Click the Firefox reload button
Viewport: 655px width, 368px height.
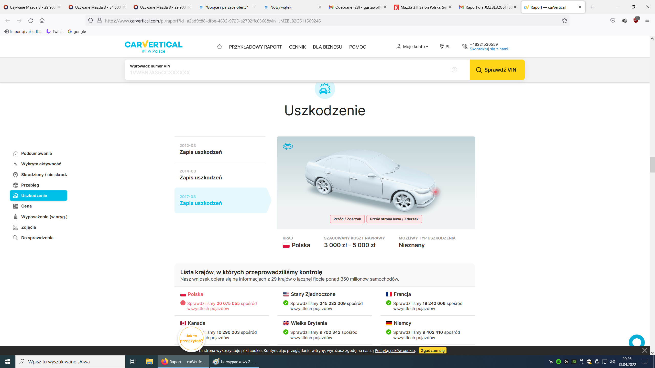pyautogui.click(x=31, y=21)
